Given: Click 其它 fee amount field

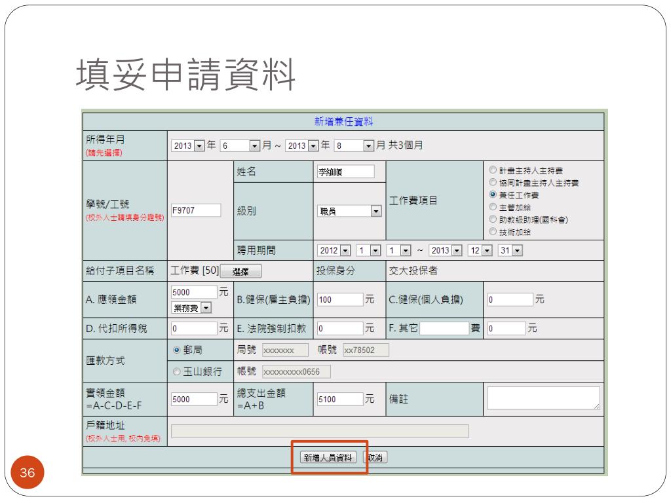Looking at the screenshot, I should point(507,329).
